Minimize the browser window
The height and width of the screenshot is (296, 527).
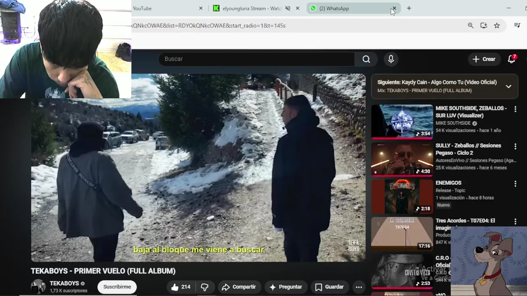click(508, 8)
